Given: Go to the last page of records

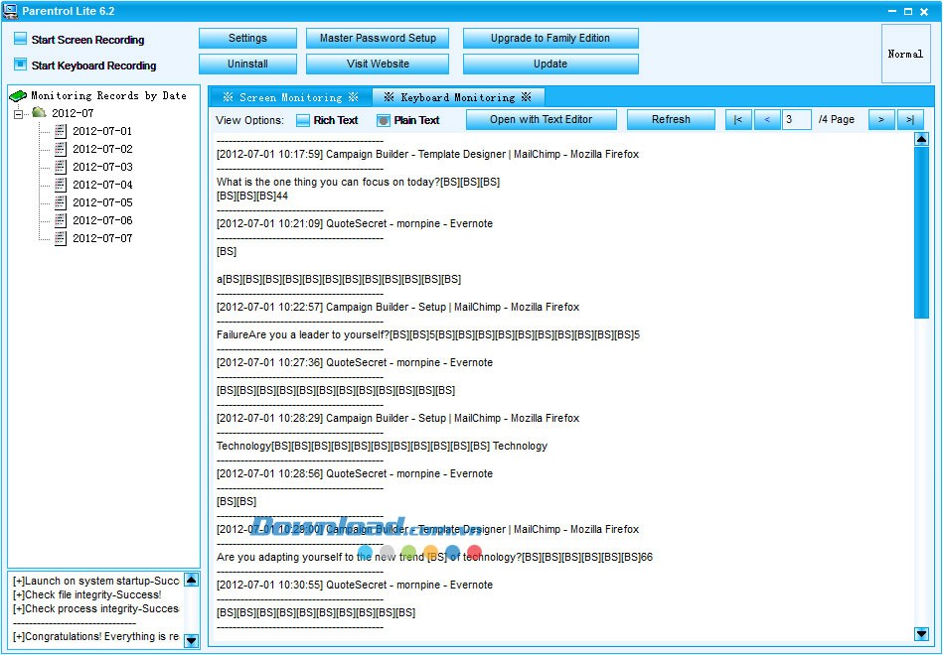Looking at the screenshot, I should coord(910,120).
